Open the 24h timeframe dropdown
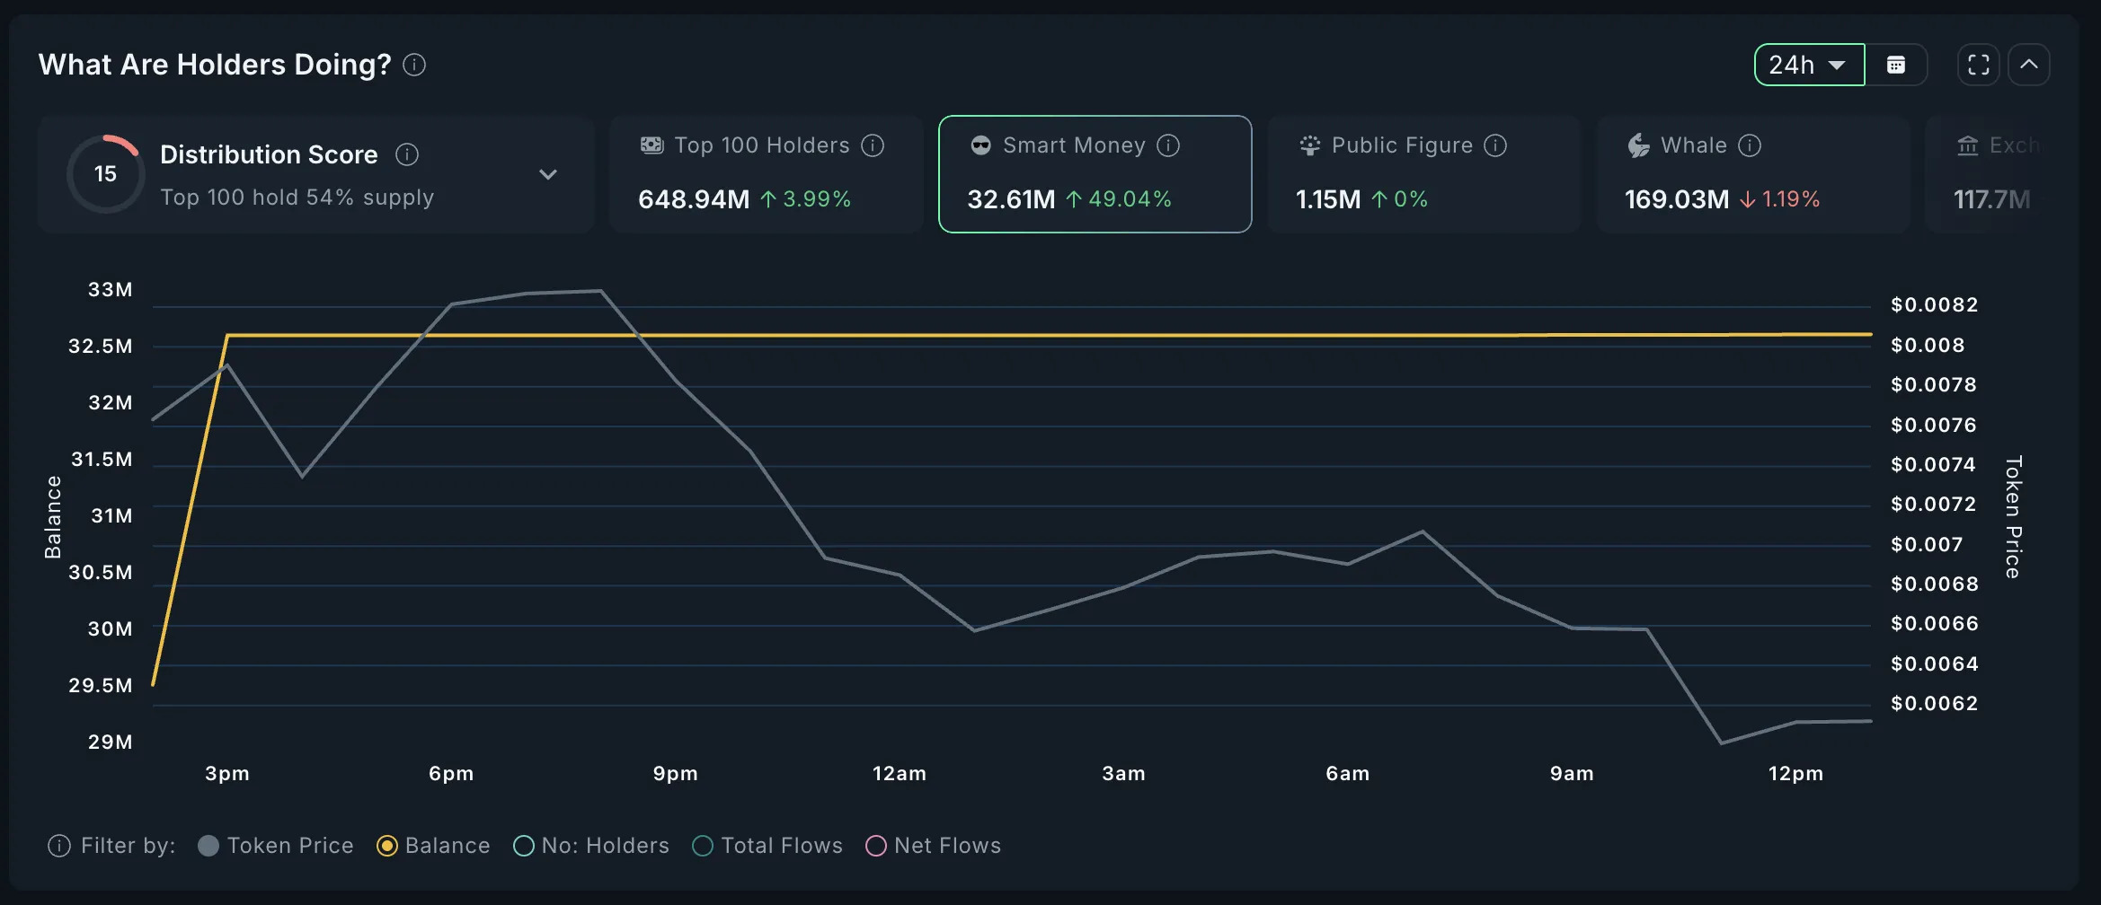The height and width of the screenshot is (905, 2101). point(1808,64)
